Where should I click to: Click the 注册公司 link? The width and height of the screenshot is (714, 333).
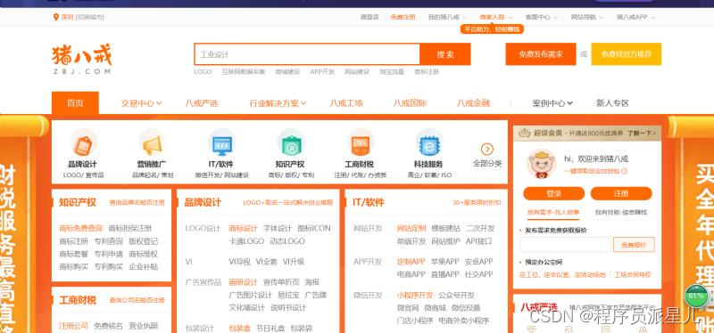(x=73, y=326)
